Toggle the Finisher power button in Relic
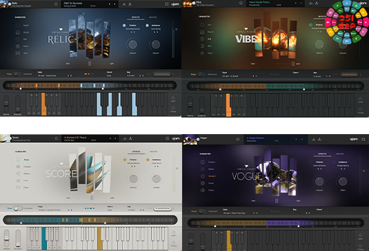This screenshot has width=369, height=251. (124, 26)
